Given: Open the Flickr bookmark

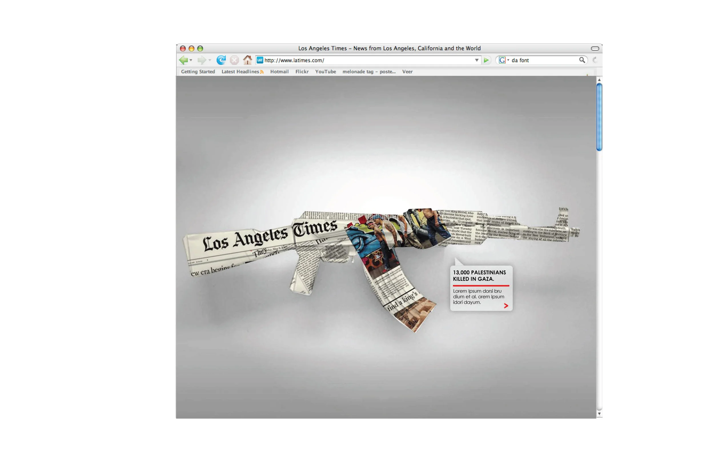Looking at the screenshot, I should click(x=302, y=72).
